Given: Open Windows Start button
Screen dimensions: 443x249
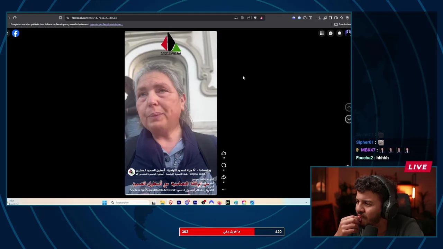Looking at the screenshot, I should [x=105, y=203].
